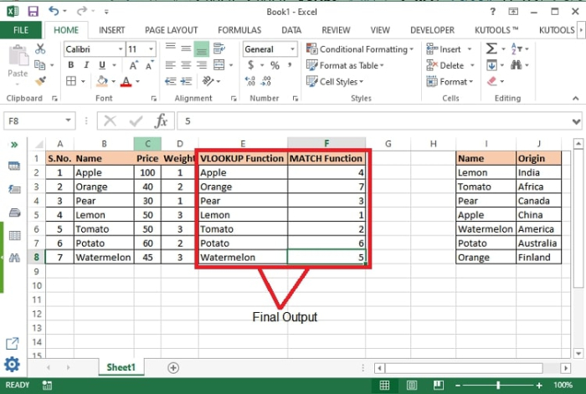Click the Insert Function fx button
This screenshot has height=394, width=586.
[x=161, y=121]
